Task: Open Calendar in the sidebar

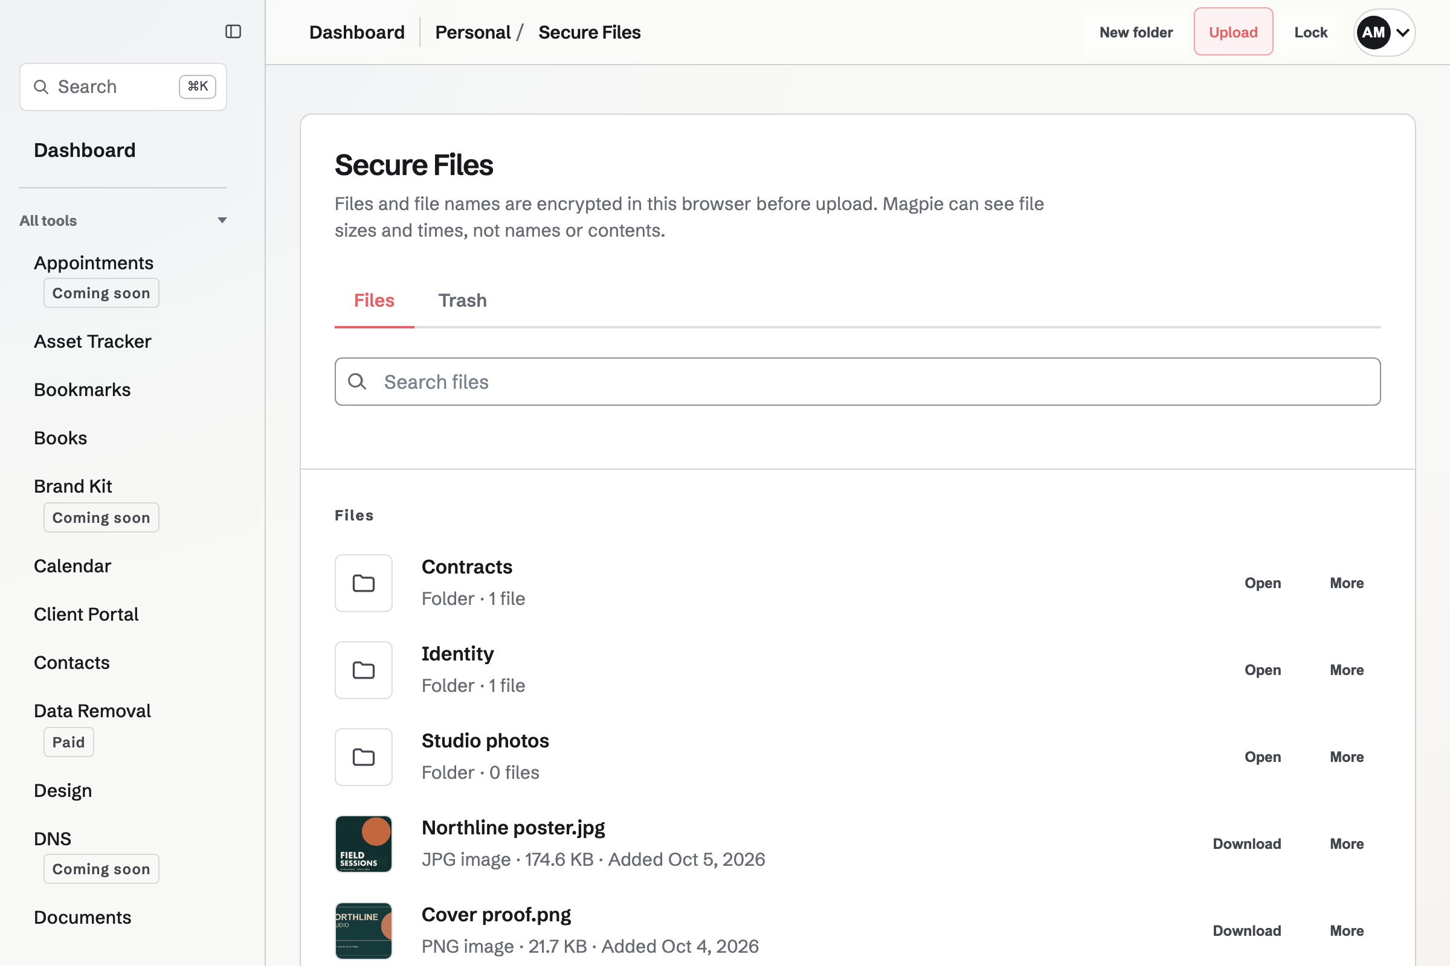Action: coord(72,566)
